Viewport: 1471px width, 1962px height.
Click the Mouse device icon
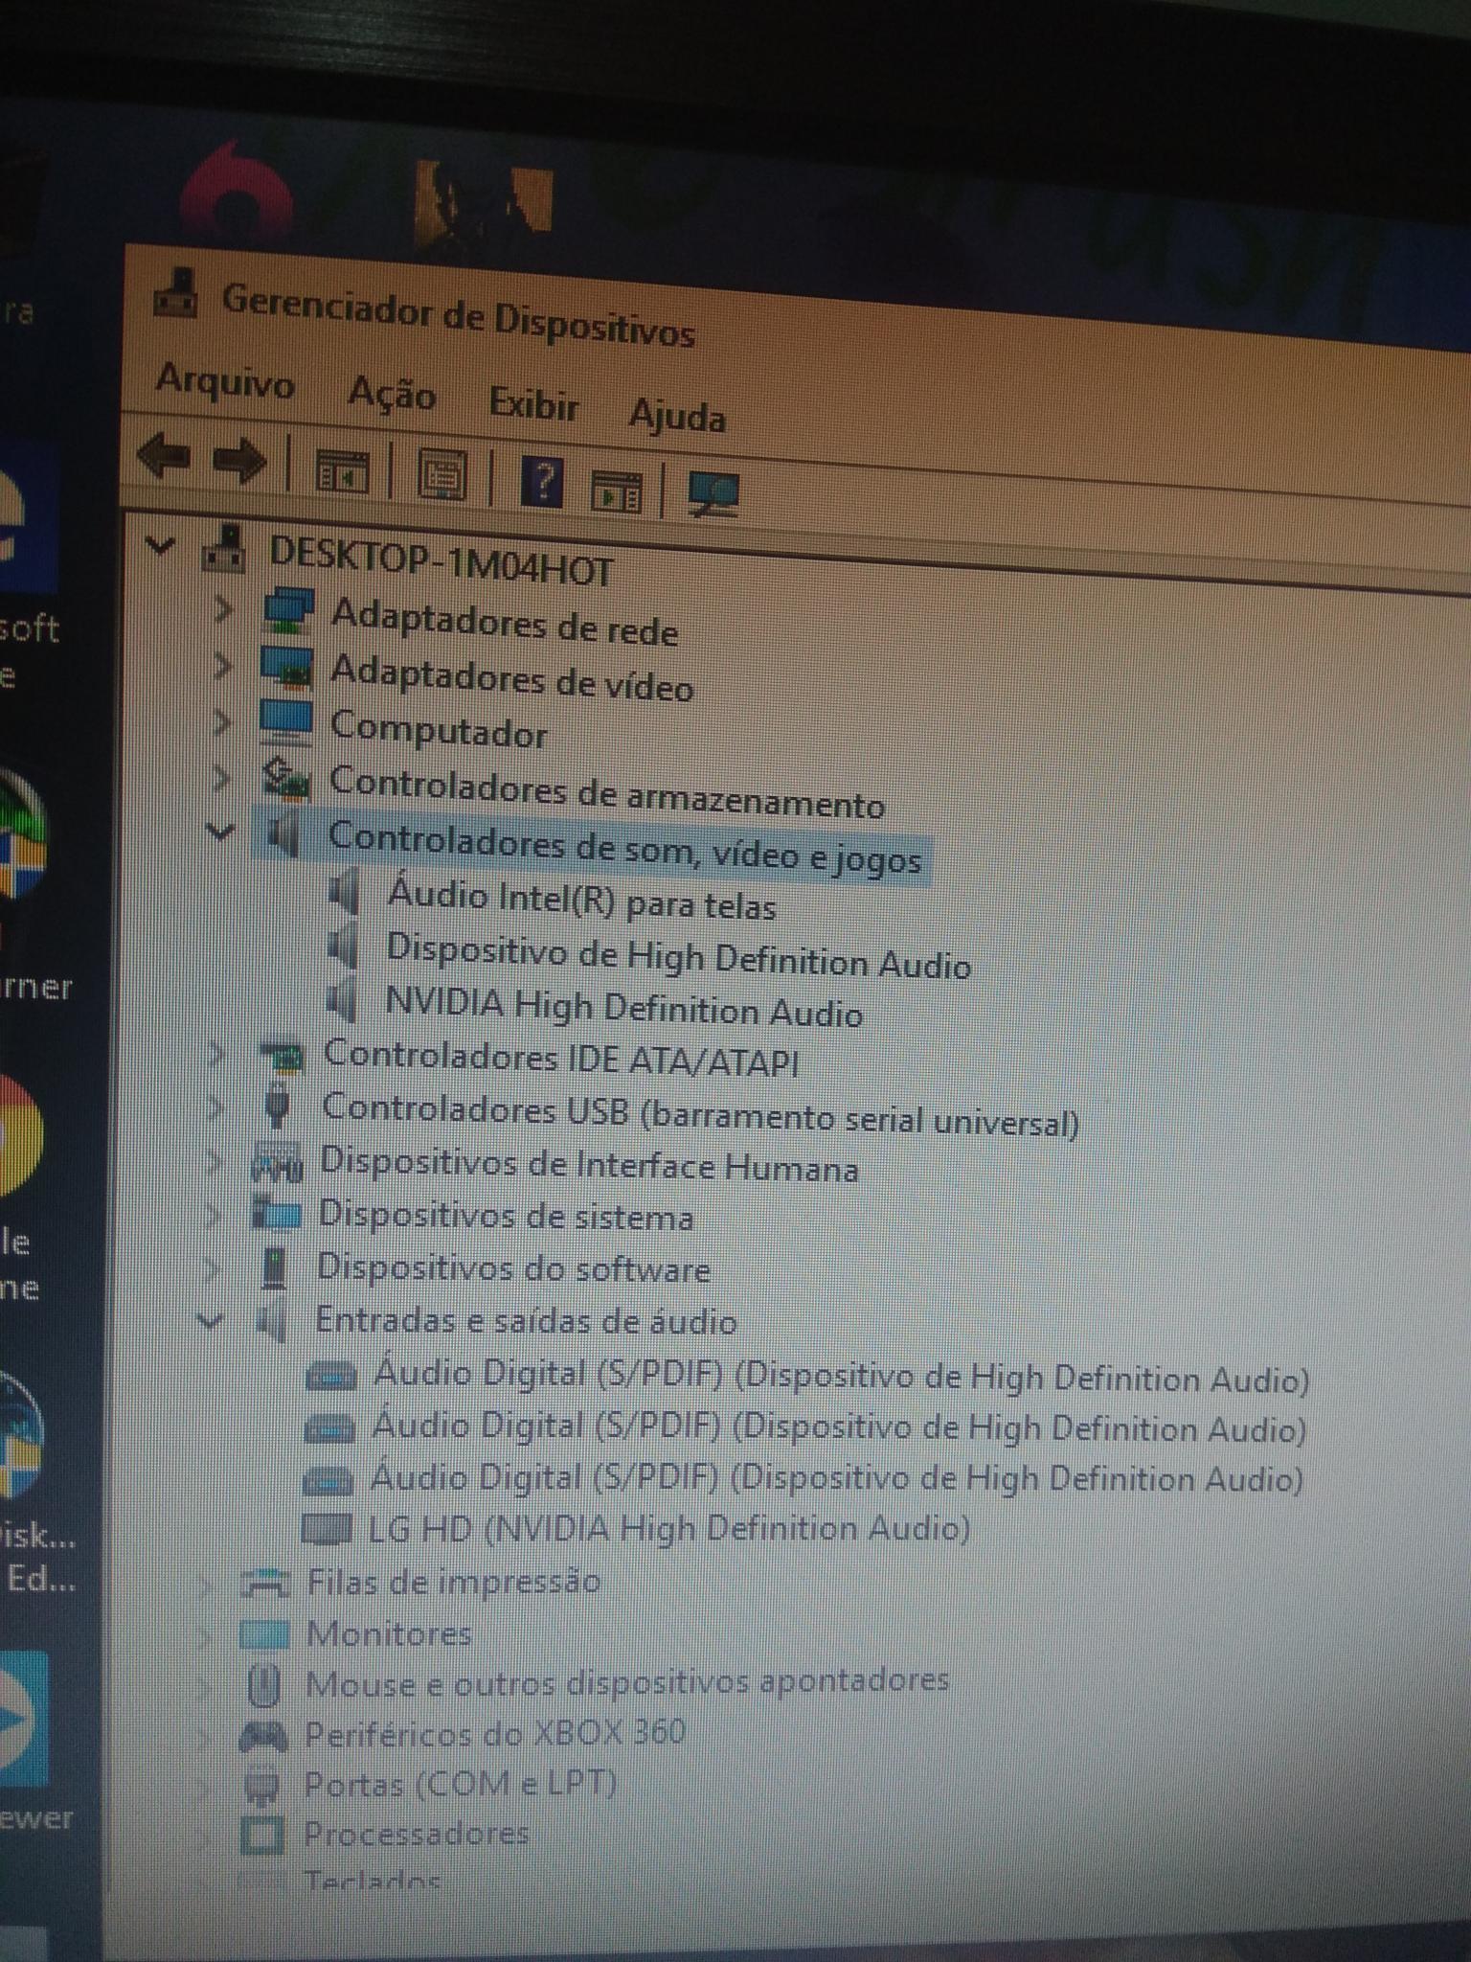click(263, 1684)
